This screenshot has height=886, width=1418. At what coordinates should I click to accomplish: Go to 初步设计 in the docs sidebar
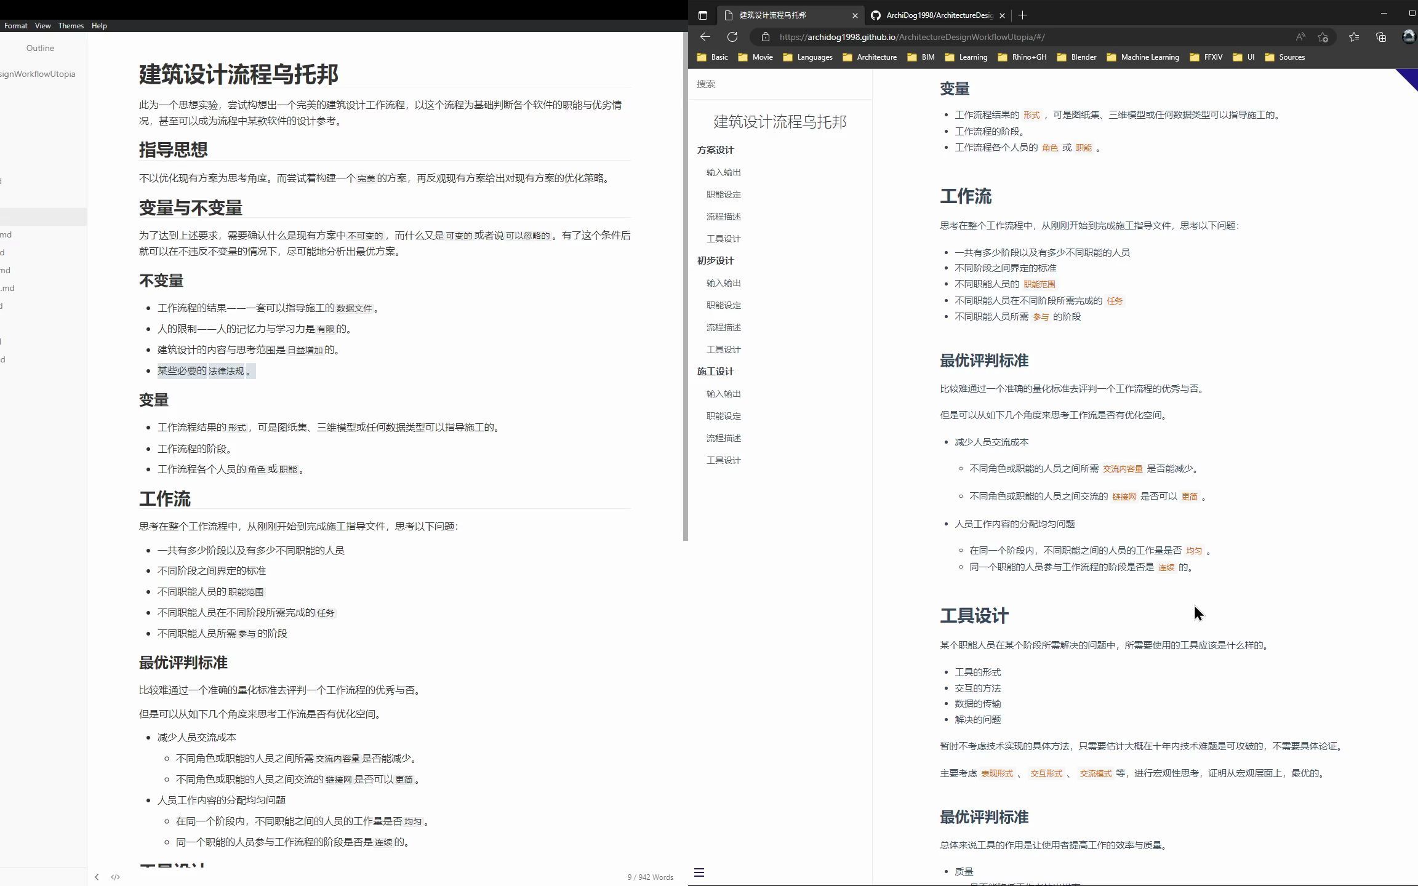pyautogui.click(x=715, y=261)
